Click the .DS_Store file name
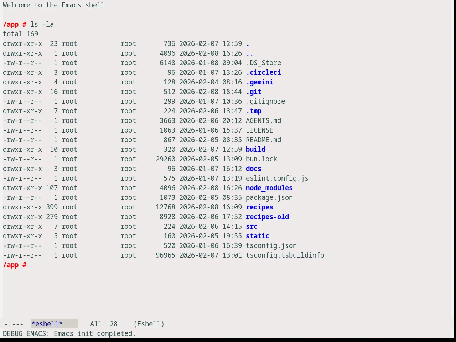The width and height of the screenshot is (456, 342). coord(263,63)
